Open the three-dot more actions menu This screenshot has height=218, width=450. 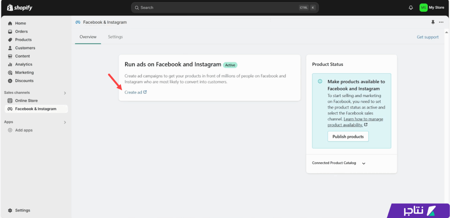pyautogui.click(x=441, y=22)
